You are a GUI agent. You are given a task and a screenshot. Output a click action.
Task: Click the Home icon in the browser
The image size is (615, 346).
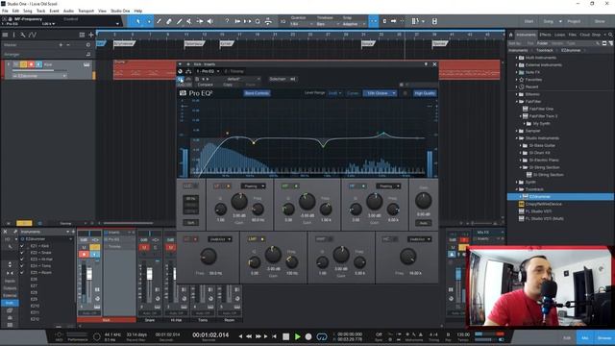[x=510, y=35]
